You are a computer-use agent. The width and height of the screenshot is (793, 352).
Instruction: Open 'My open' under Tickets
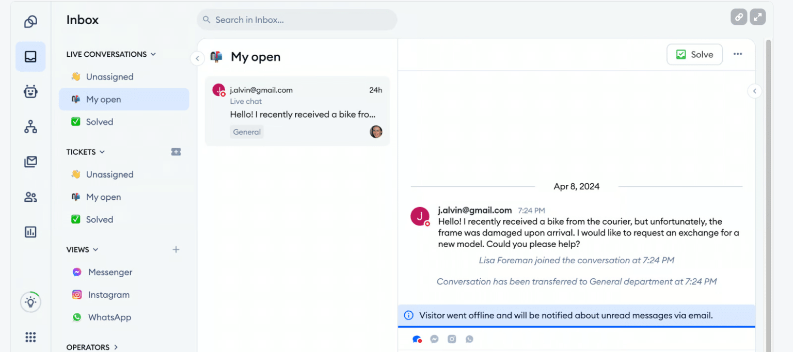point(102,197)
